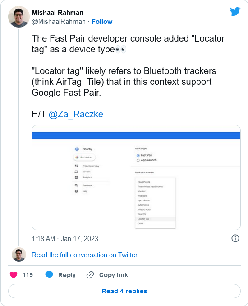This screenshot has height=306, width=248.
Task: Click the pink heart like icon
Action: pos(14,275)
